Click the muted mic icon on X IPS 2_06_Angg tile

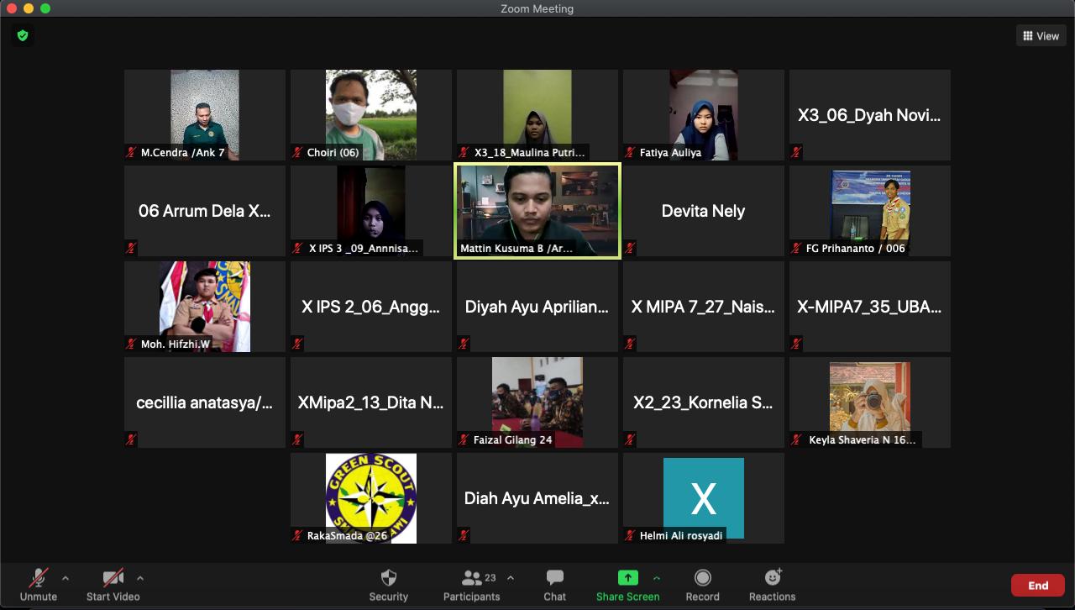(x=297, y=344)
